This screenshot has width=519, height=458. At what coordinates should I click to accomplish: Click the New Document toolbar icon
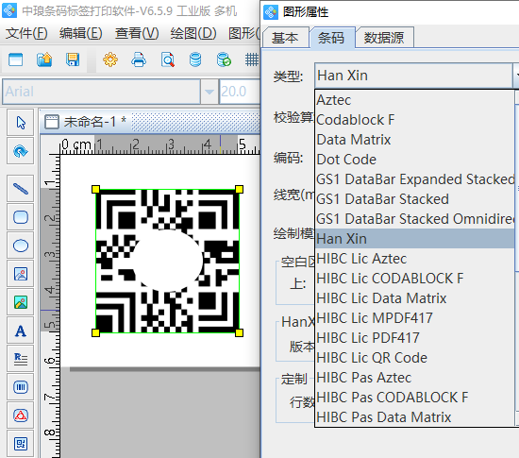point(15,59)
